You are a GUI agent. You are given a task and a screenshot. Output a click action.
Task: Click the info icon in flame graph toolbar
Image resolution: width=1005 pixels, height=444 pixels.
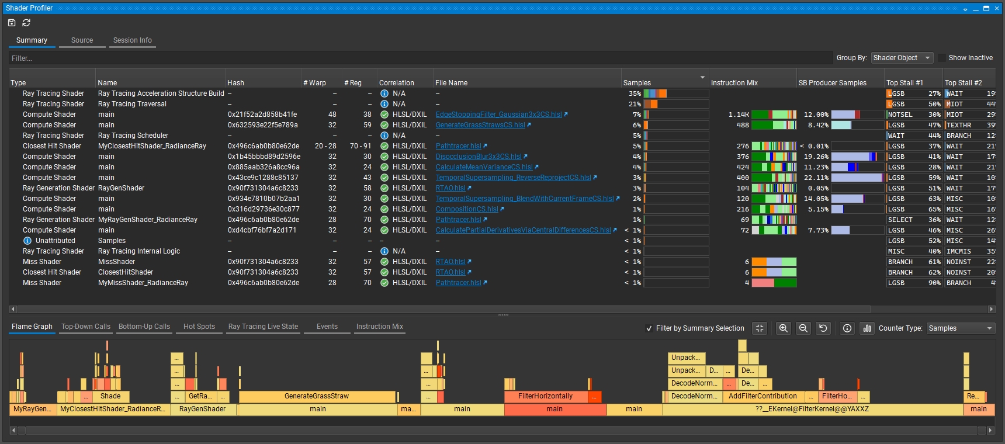pos(847,328)
